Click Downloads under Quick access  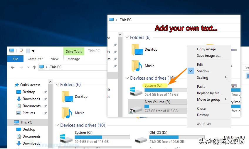pos(31,99)
